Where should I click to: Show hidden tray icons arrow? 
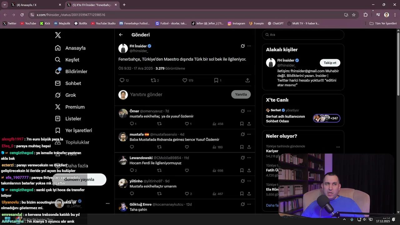[x=344, y=219]
